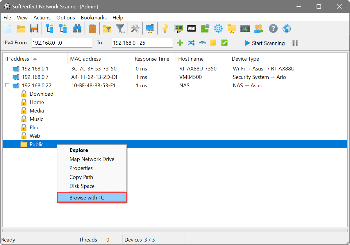
Task: Click the network card IP icon
Action: [x=178, y=28]
